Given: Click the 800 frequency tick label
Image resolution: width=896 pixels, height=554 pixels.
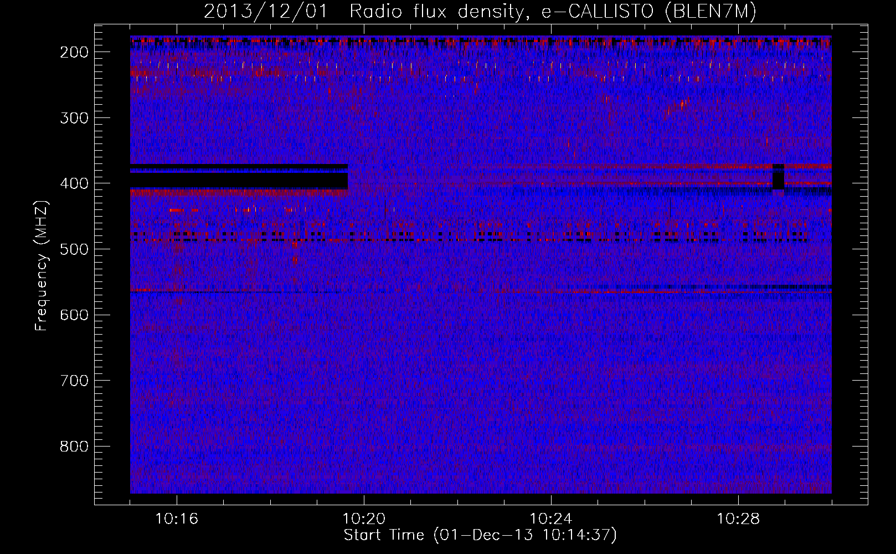Looking at the screenshot, I should click(74, 446).
